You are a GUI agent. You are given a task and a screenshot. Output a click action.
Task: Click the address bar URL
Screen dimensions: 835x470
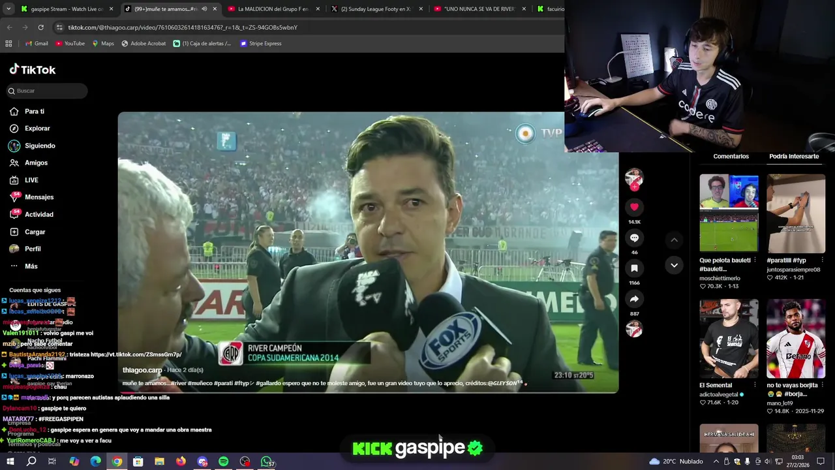[183, 27]
